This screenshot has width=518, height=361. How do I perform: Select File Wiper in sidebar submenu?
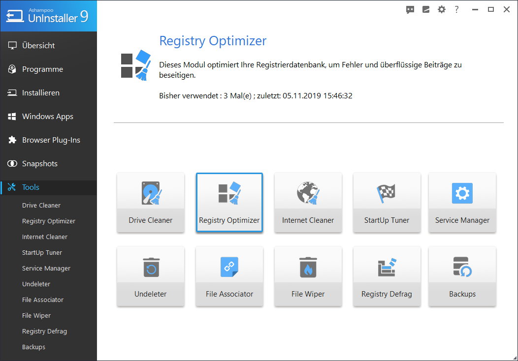tap(36, 315)
